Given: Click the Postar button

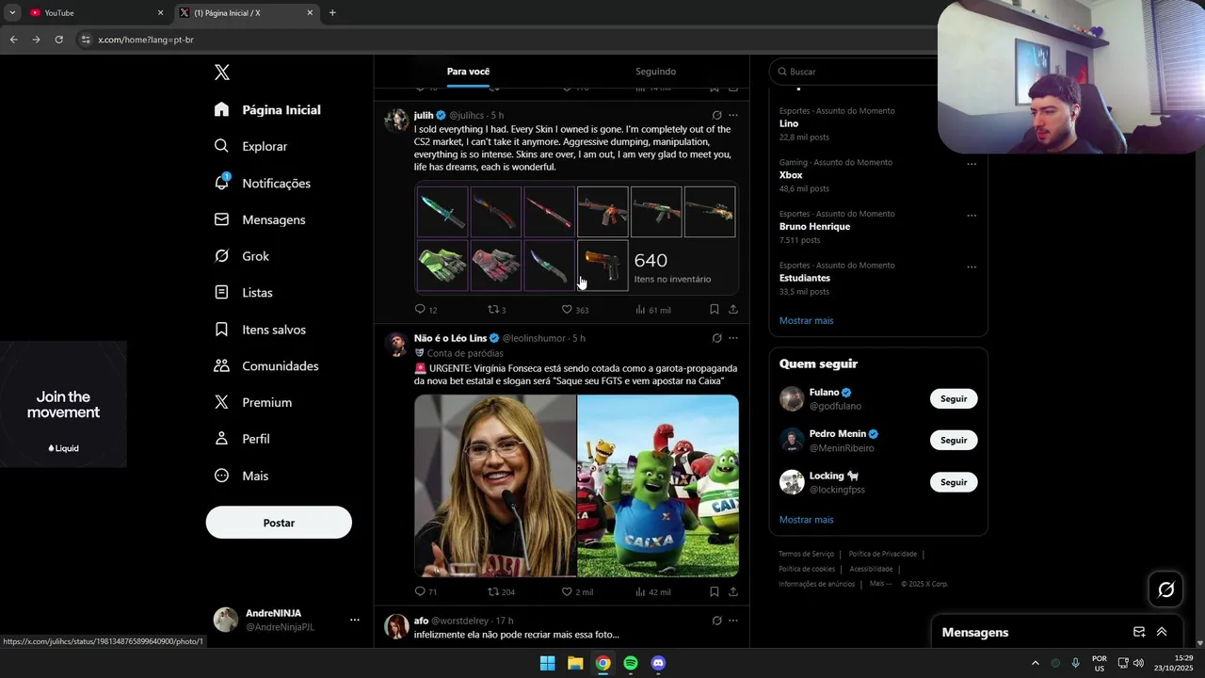Looking at the screenshot, I should tap(279, 523).
